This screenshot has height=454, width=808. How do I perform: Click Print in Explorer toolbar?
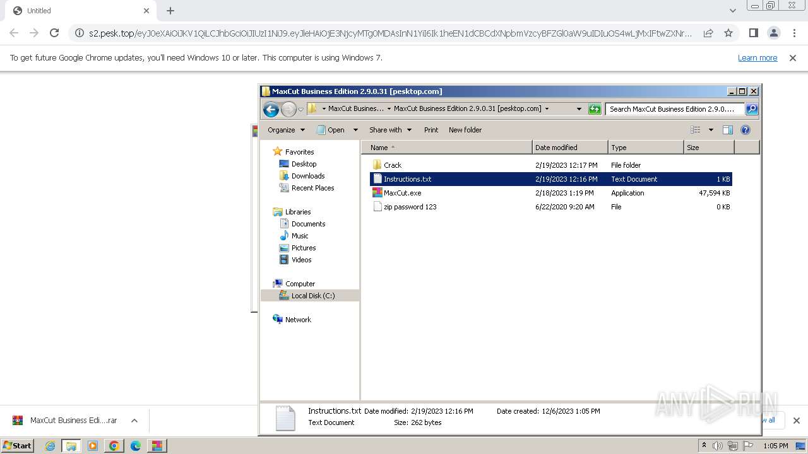[431, 130]
